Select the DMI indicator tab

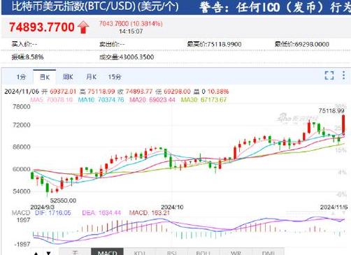[268, 252]
